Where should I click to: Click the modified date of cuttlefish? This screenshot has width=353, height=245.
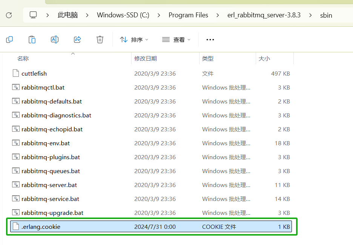(155, 74)
